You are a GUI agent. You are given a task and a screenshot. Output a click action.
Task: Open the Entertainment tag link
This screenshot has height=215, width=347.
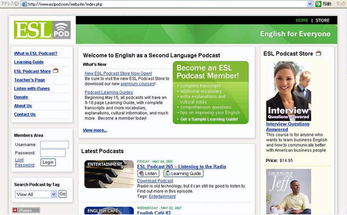(162, 196)
